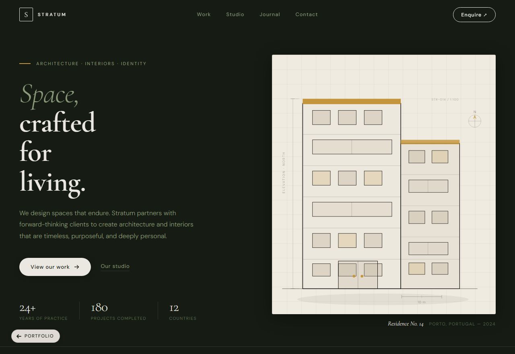The width and height of the screenshot is (515, 354).
Task: Go to the Journal page
Action: tap(270, 14)
